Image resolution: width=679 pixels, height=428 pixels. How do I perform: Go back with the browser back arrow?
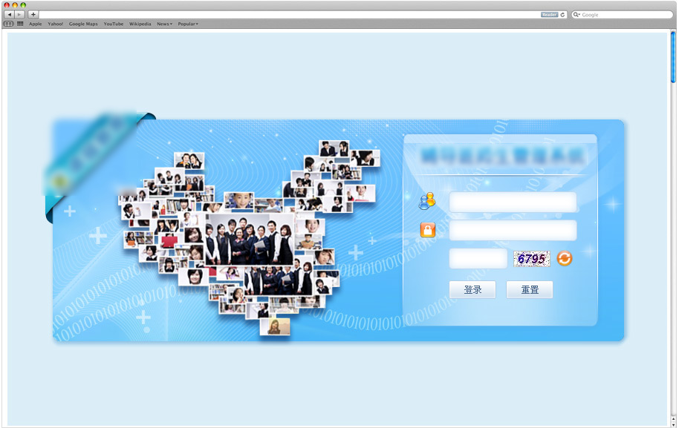click(x=9, y=15)
